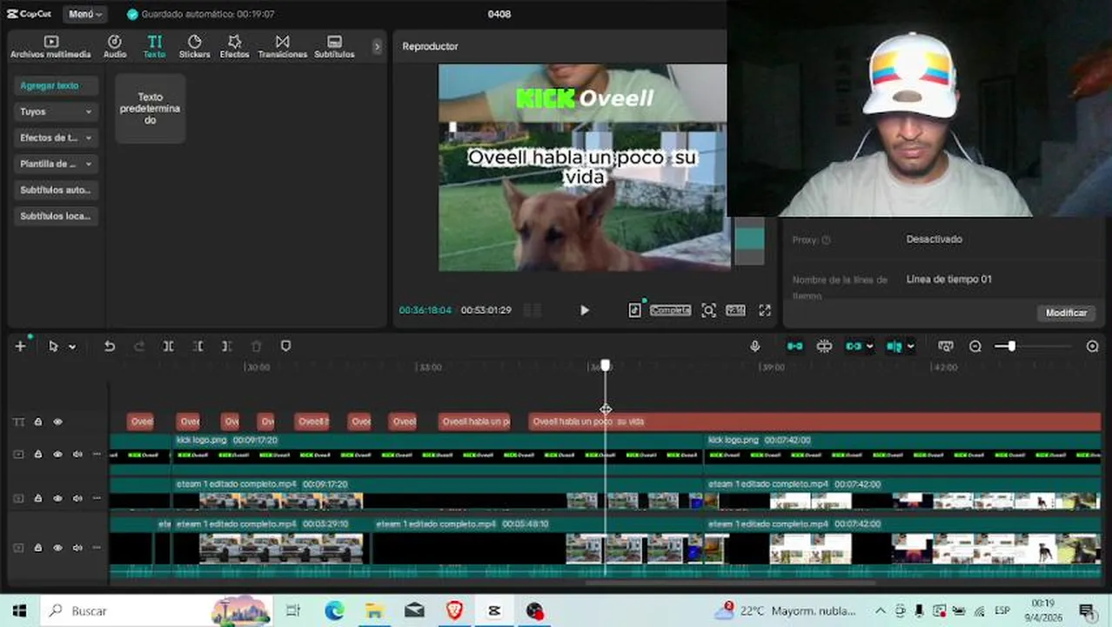
Task: Click the timeline cover preview icon
Action: [946, 347]
